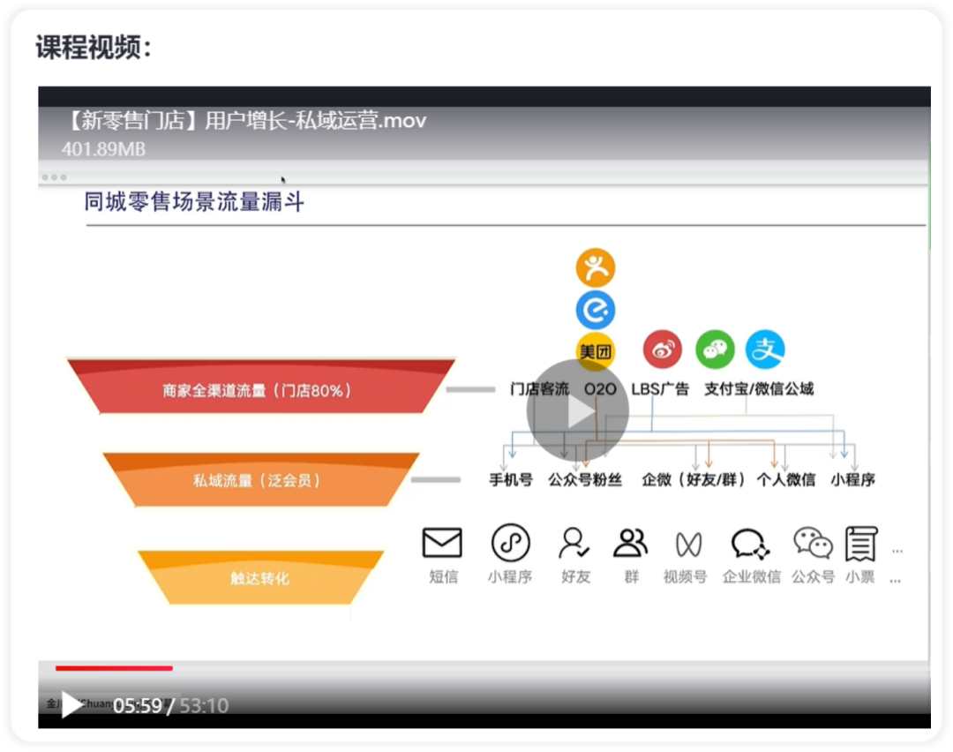Click the 企业微信 icon
Screen dimensions: 953x752
[x=751, y=544]
